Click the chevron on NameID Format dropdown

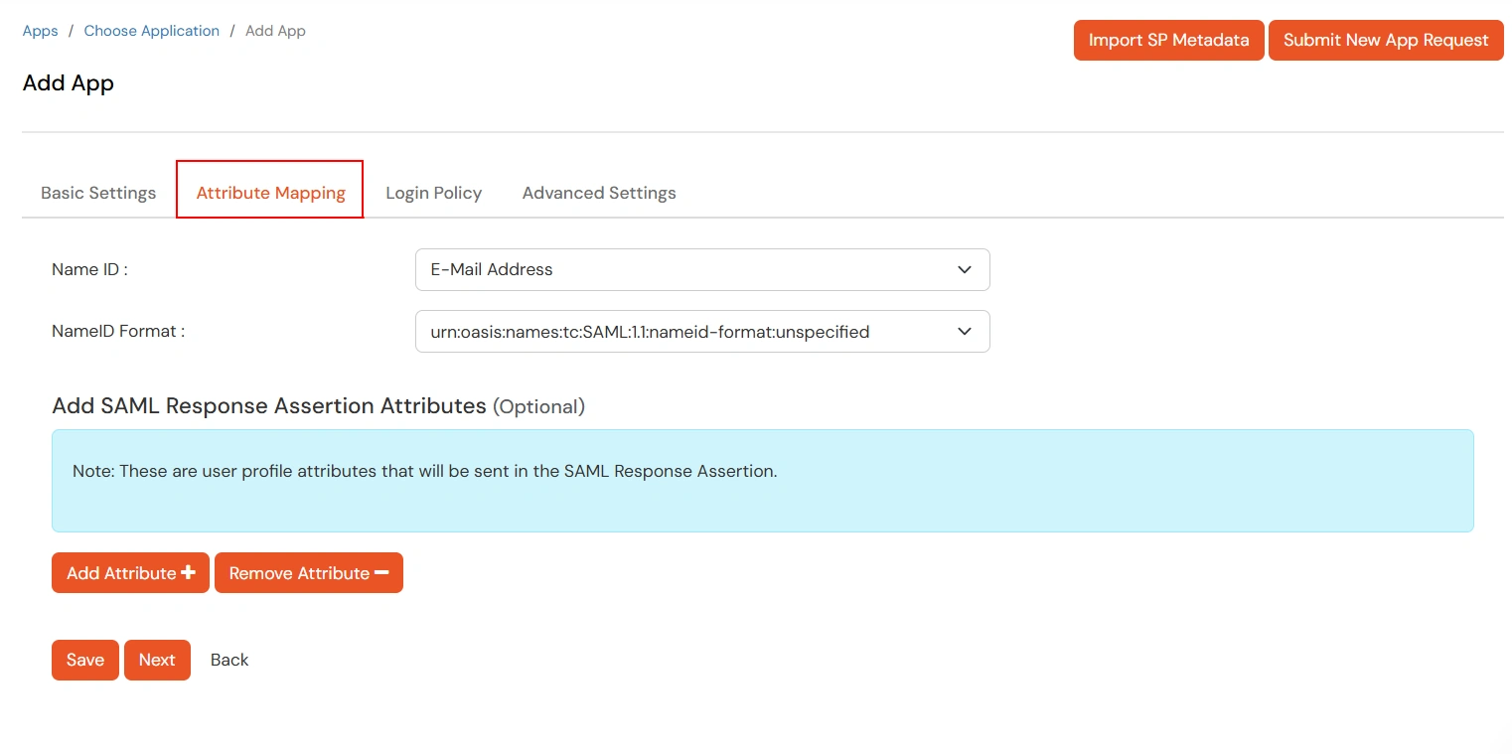(x=963, y=331)
